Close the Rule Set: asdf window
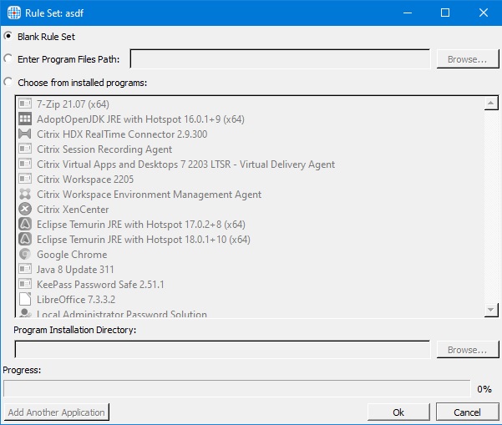 coord(483,13)
